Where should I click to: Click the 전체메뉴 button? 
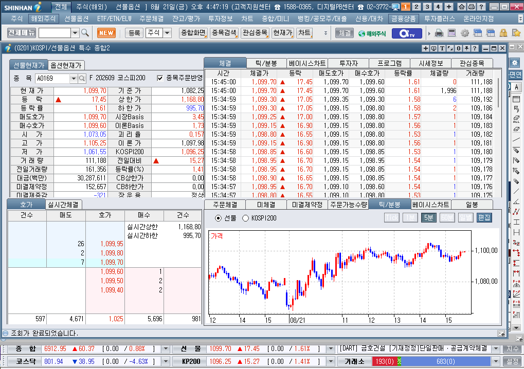pyautogui.click(x=22, y=33)
